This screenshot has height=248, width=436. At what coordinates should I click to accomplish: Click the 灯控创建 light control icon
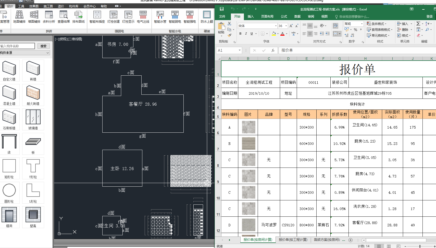pos(114,17)
